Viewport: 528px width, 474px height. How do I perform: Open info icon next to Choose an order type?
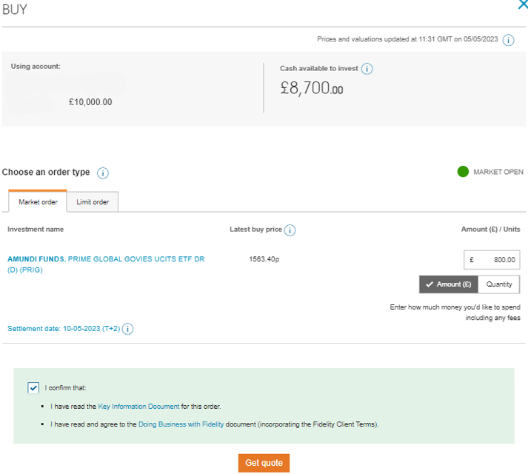[103, 173]
